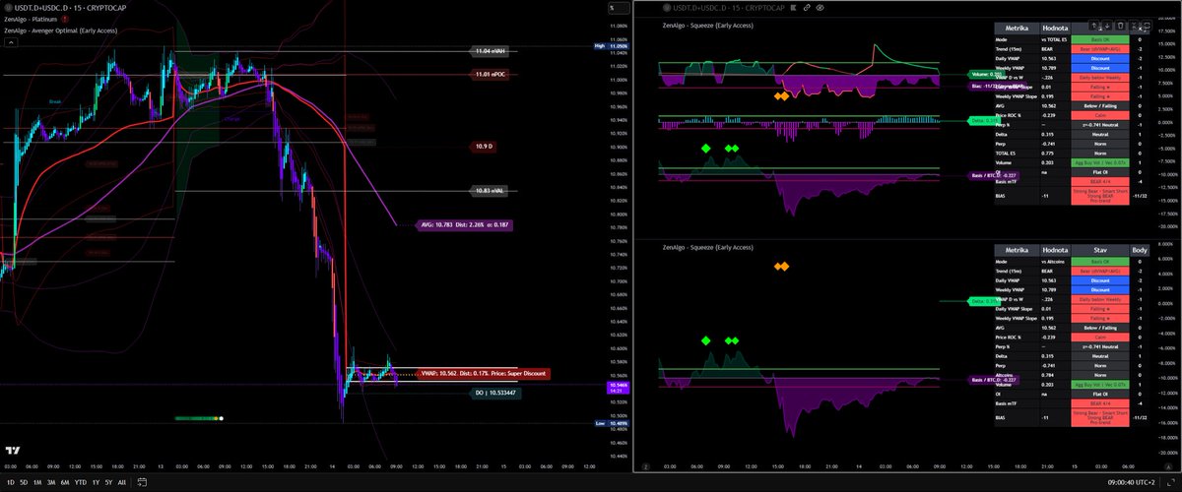Move Squeeze pane down with arrow icon
This screenshot has height=492, width=1182.
click(1109, 27)
